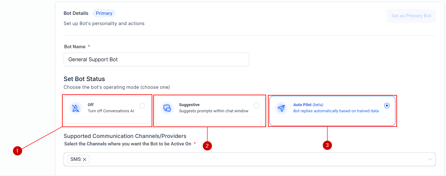Viewport: 446px width, 176px height.
Task: Click the red annotation marker 2
Action: [207, 146]
